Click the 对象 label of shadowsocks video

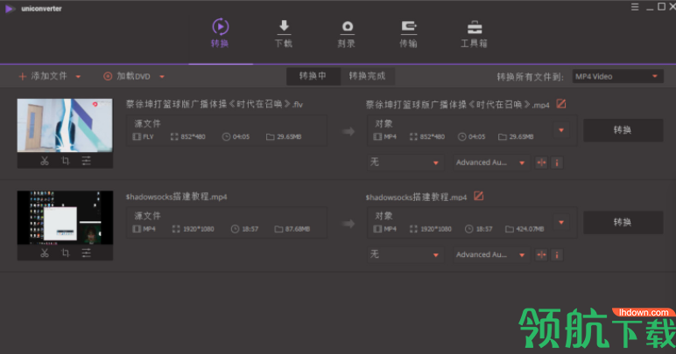(384, 216)
